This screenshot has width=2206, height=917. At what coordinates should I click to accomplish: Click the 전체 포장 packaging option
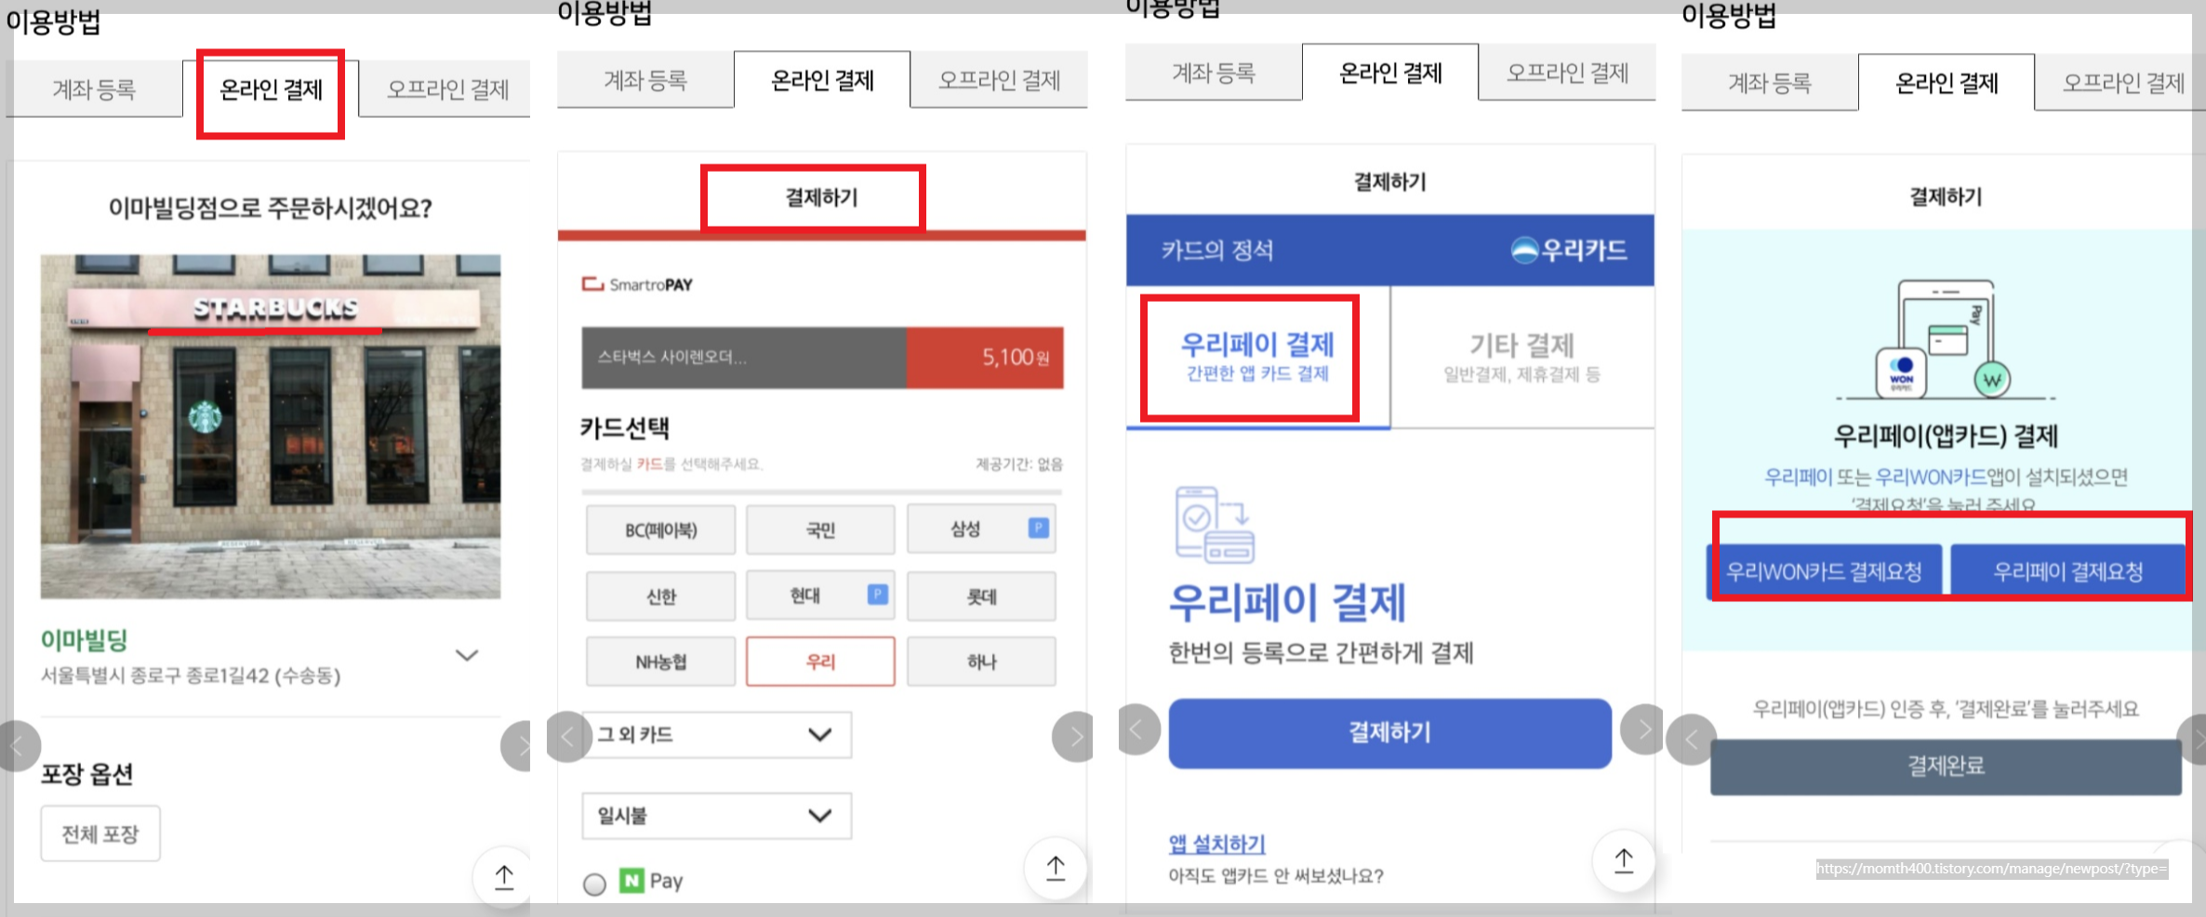(x=100, y=832)
